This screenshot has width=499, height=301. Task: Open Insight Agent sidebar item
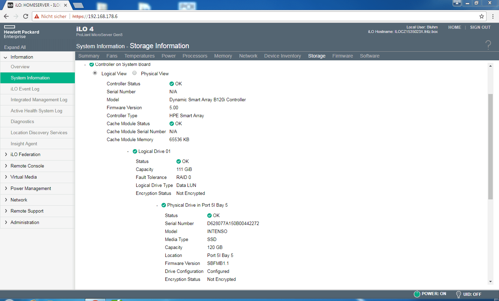click(37, 144)
